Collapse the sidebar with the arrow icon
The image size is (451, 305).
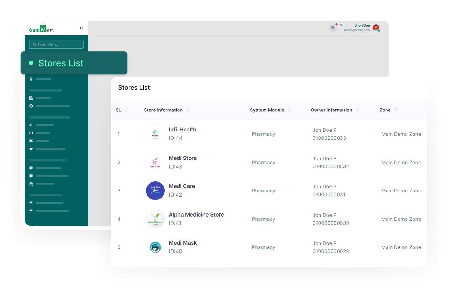tap(81, 28)
